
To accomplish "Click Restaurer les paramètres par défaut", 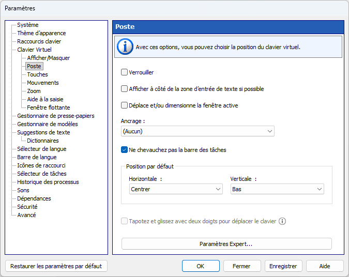I will click(x=56, y=266).
